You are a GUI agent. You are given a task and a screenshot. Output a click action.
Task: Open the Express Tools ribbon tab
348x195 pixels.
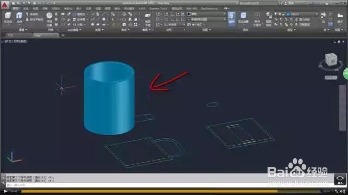click(158, 9)
